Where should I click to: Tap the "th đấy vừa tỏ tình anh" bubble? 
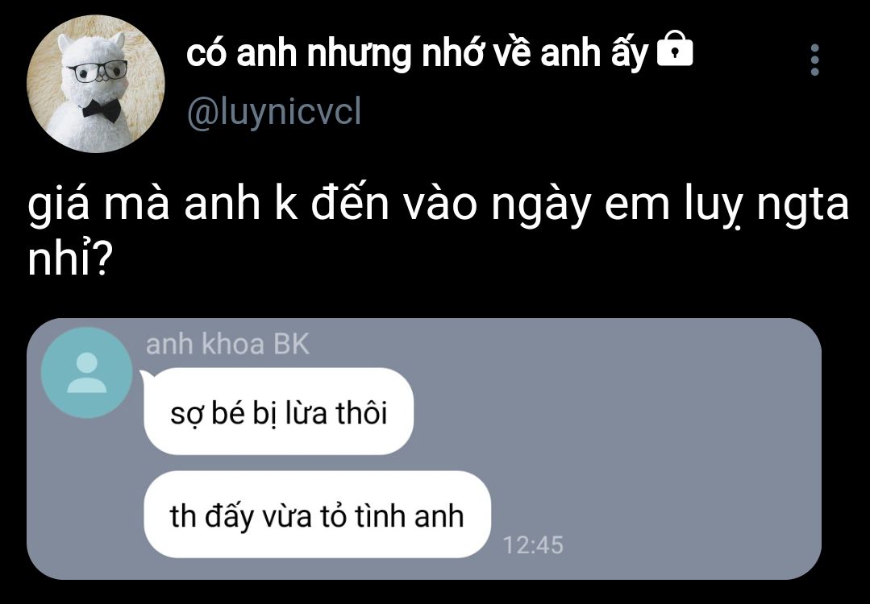[x=318, y=515]
